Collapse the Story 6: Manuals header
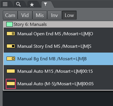113x106 pixels. coord(58,24)
